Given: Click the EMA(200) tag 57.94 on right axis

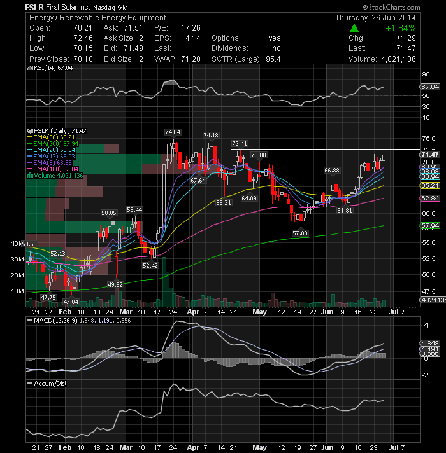Looking at the screenshot, I should click(x=430, y=225).
